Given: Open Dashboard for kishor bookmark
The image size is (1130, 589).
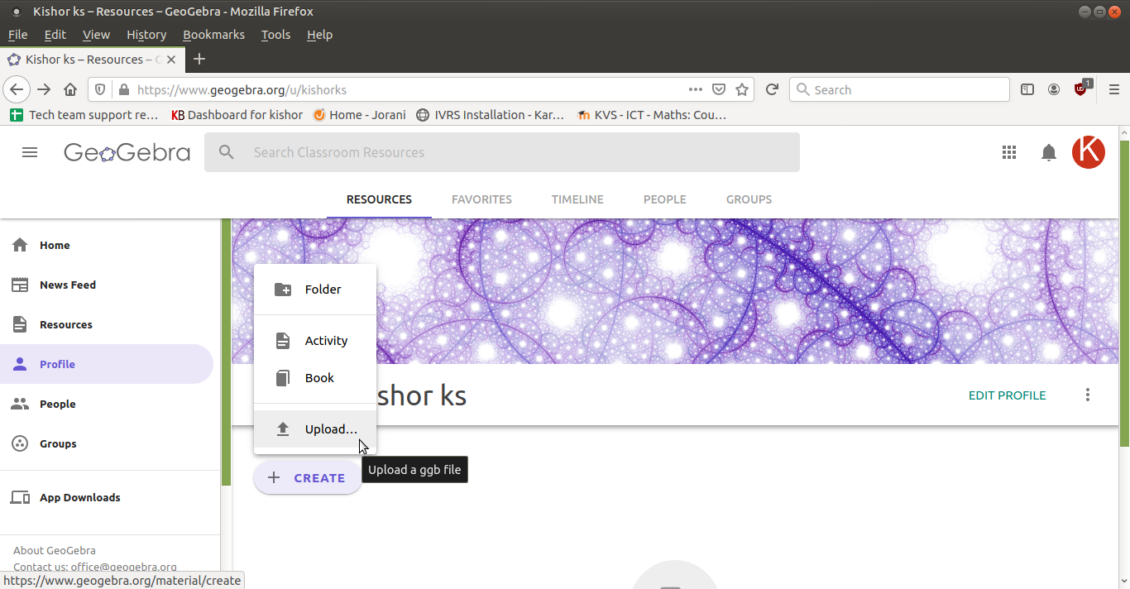Looking at the screenshot, I should tap(237, 115).
